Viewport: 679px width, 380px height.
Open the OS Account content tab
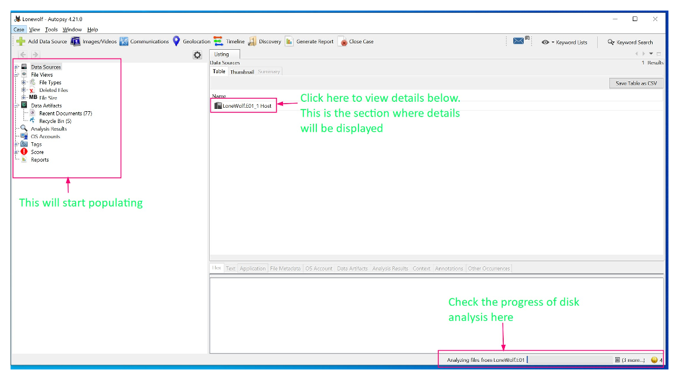[319, 268]
